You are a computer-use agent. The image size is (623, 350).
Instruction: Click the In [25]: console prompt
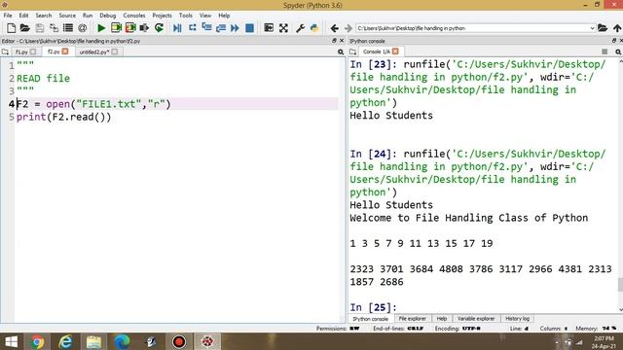coord(374,307)
